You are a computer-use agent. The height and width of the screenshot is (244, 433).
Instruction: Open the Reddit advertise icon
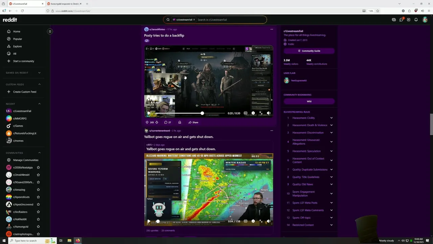coord(394,20)
